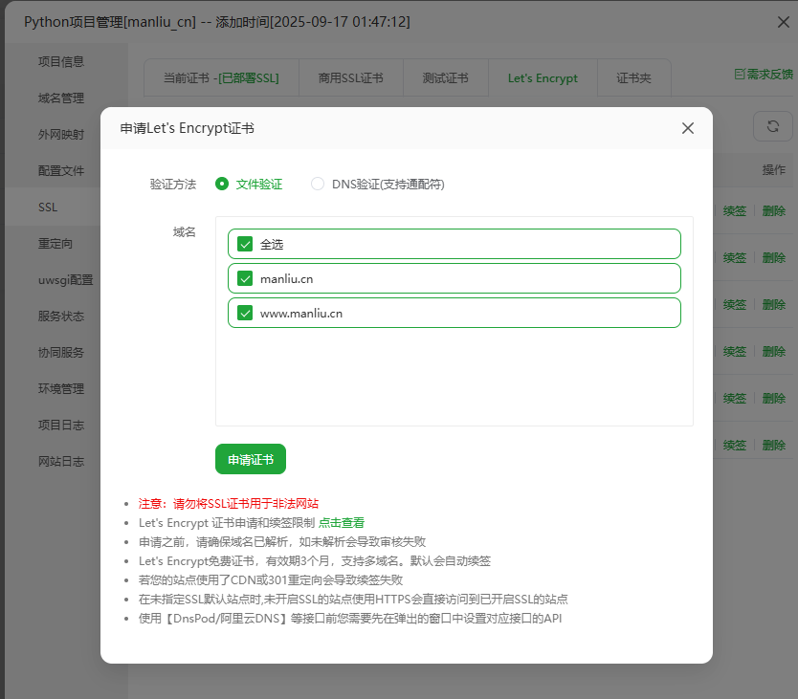Close the Let's Encrypt certificate dialog
798x699 pixels.
pyautogui.click(x=687, y=128)
